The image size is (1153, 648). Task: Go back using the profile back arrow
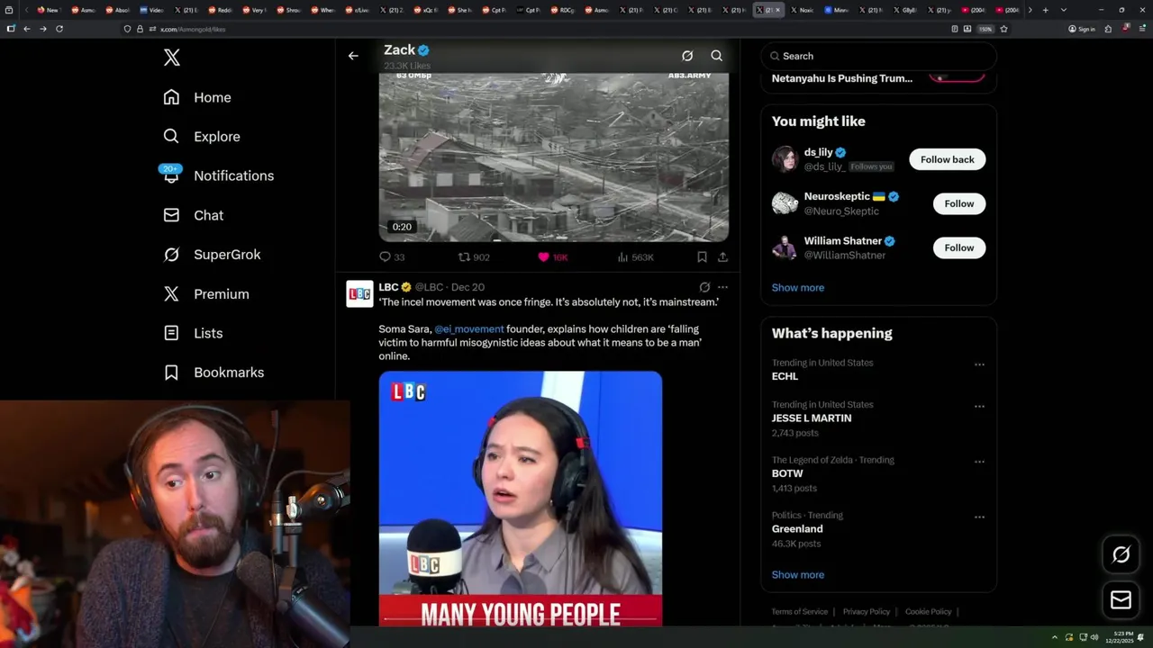point(353,56)
